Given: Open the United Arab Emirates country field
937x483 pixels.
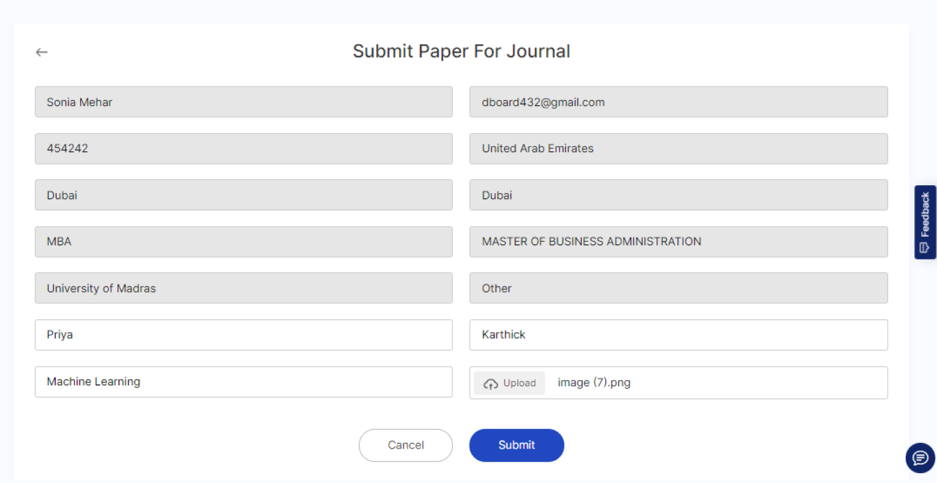Looking at the screenshot, I should pos(678,148).
